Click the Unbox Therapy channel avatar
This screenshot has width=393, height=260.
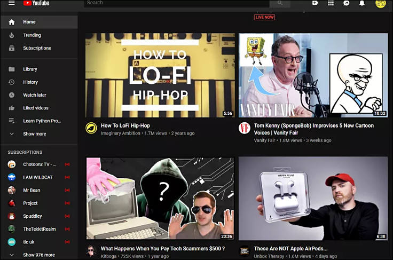[245, 251]
